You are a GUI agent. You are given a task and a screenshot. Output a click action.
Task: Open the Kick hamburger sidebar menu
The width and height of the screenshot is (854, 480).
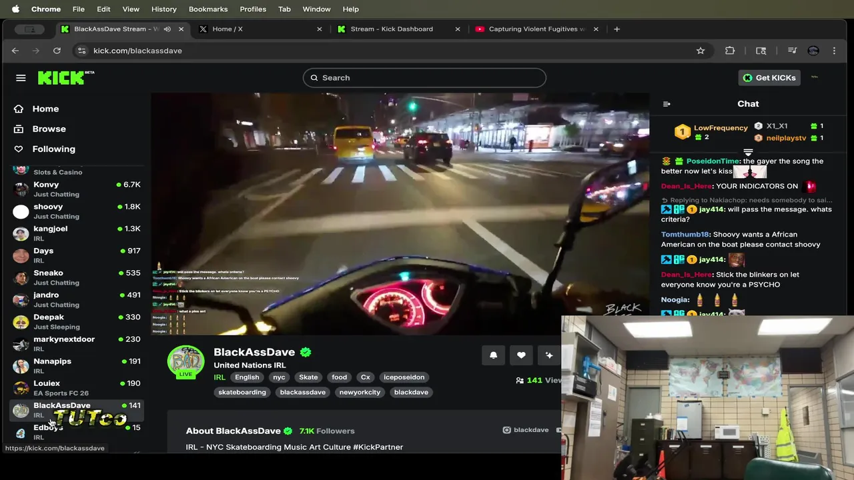[21, 78]
